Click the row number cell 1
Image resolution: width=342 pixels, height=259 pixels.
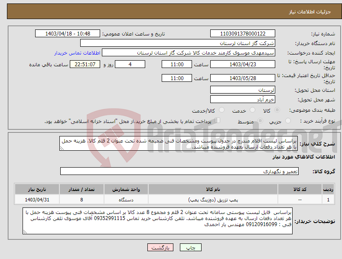click(x=328, y=200)
